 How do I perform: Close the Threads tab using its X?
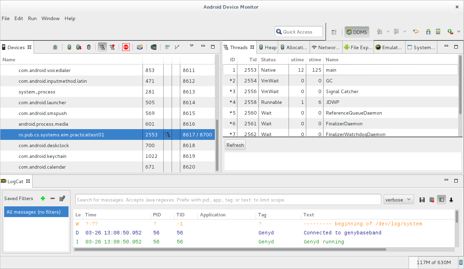tap(252, 47)
